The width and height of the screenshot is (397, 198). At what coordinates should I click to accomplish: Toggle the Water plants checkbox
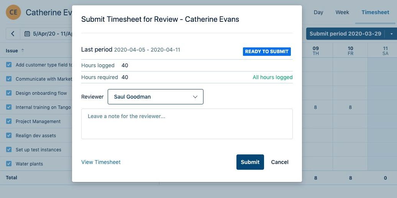coord(9,164)
